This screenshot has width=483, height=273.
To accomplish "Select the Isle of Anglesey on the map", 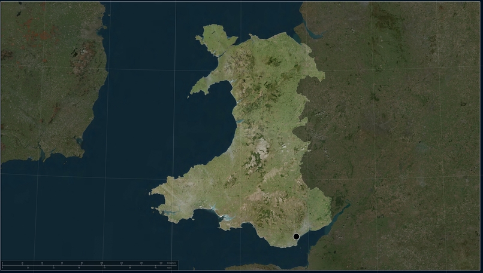I will click(x=216, y=40).
